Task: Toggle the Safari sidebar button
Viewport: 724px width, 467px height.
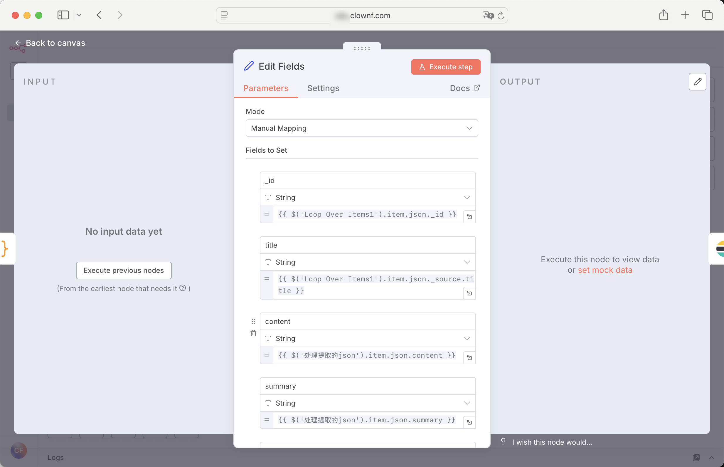Action: 63,15
